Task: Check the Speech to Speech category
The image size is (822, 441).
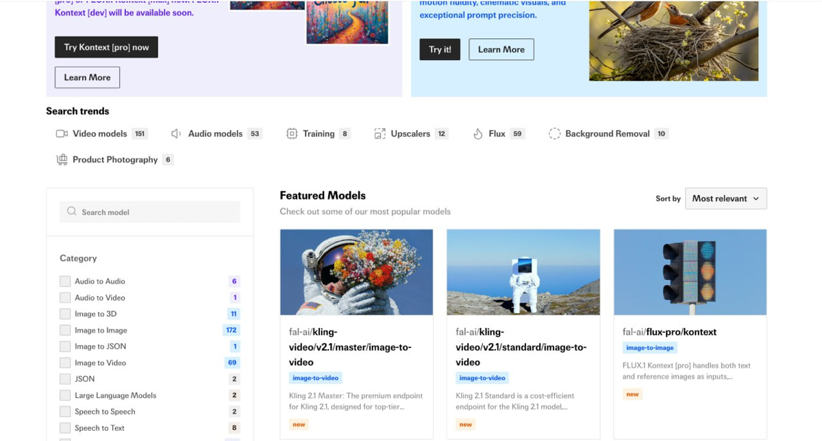Action: (x=65, y=412)
